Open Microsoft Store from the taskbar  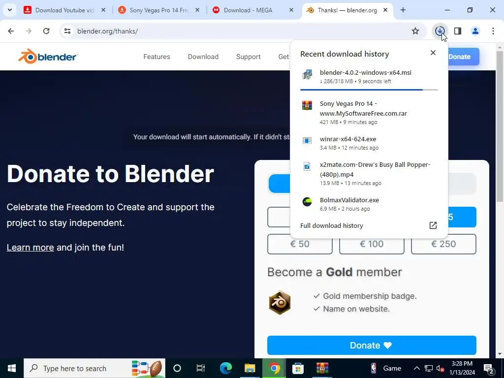click(298, 368)
